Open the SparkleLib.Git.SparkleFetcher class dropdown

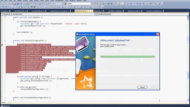pos(94,14)
